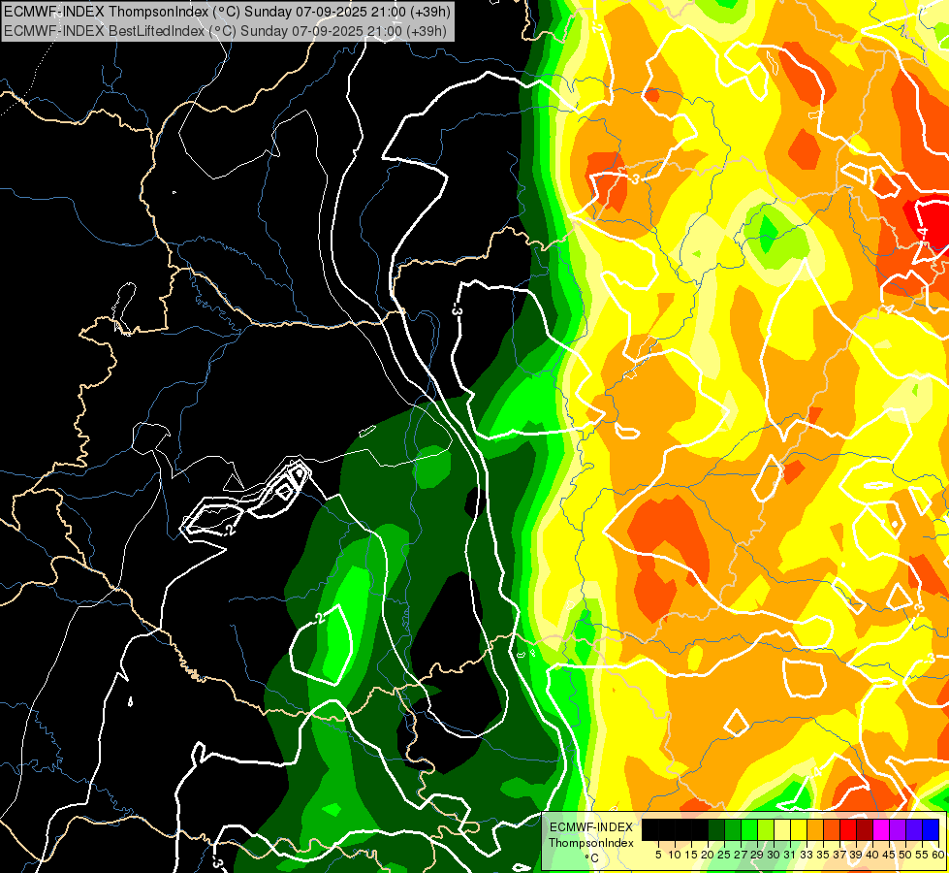Pick the magenta 40–45 legend swatch
This screenshot has width=949, height=873.
882,829
